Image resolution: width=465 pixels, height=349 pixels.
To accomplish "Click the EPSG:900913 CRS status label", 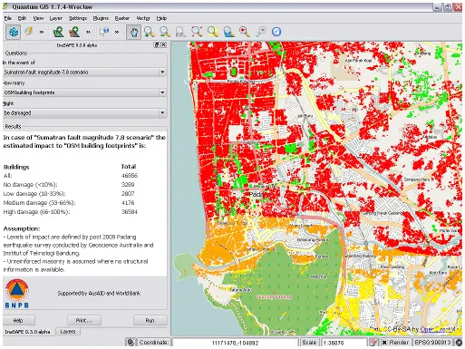I will click(432, 343).
